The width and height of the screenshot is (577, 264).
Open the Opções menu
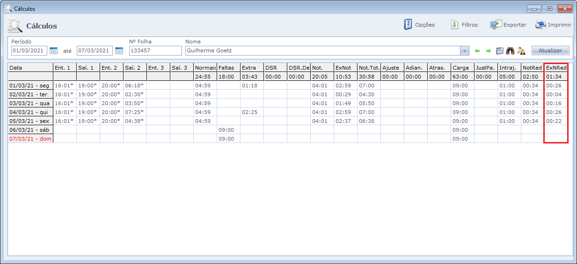pos(419,25)
